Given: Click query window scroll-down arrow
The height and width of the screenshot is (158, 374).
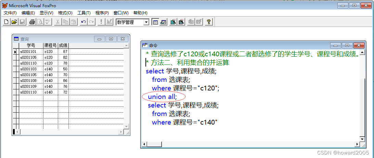Looking at the screenshot, I should (x=126, y=126).
